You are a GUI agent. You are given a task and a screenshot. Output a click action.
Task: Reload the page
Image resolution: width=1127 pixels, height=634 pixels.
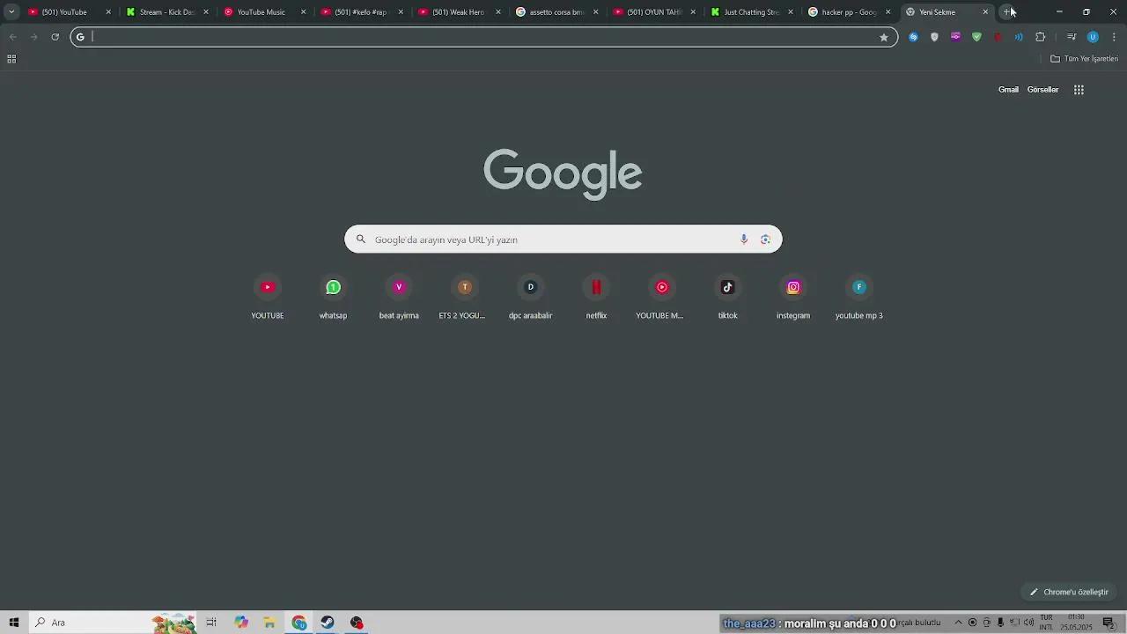[x=55, y=37]
